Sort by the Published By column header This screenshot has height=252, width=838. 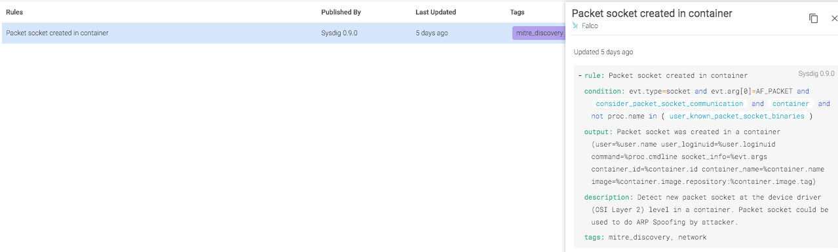pos(341,12)
